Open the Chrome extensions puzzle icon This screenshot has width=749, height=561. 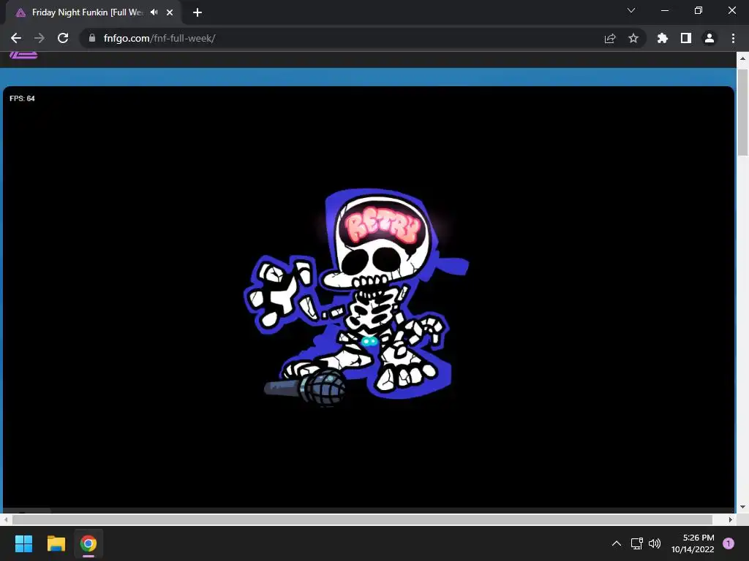click(x=663, y=38)
